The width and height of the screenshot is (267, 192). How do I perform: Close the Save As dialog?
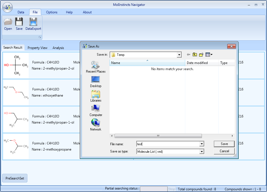(231, 46)
